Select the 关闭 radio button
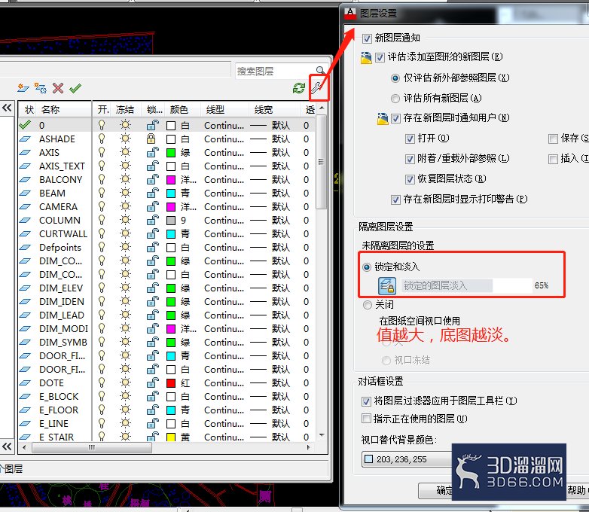Image resolution: width=589 pixels, height=512 pixels. (x=367, y=305)
